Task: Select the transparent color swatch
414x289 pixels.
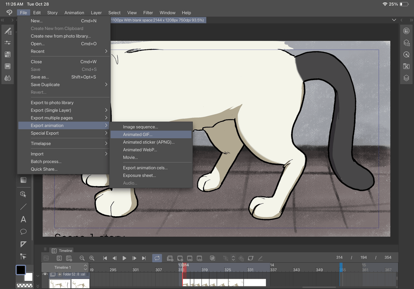Action: (x=24, y=285)
